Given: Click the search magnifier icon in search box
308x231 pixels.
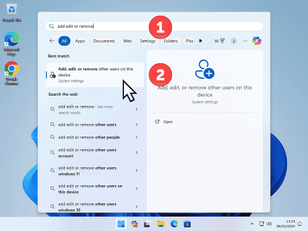Looking at the screenshot, I should pyautogui.click(x=52, y=26).
